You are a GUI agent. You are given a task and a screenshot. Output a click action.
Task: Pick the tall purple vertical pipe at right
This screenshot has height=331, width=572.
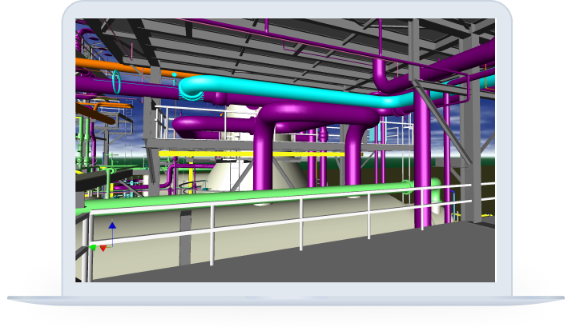421,160
